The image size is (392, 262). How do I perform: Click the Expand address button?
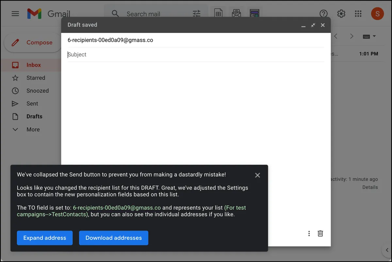[45, 238]
